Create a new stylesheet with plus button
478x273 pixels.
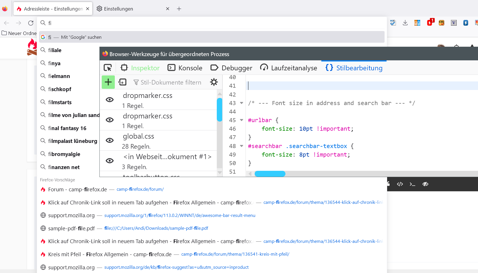[x=108, y=82]
